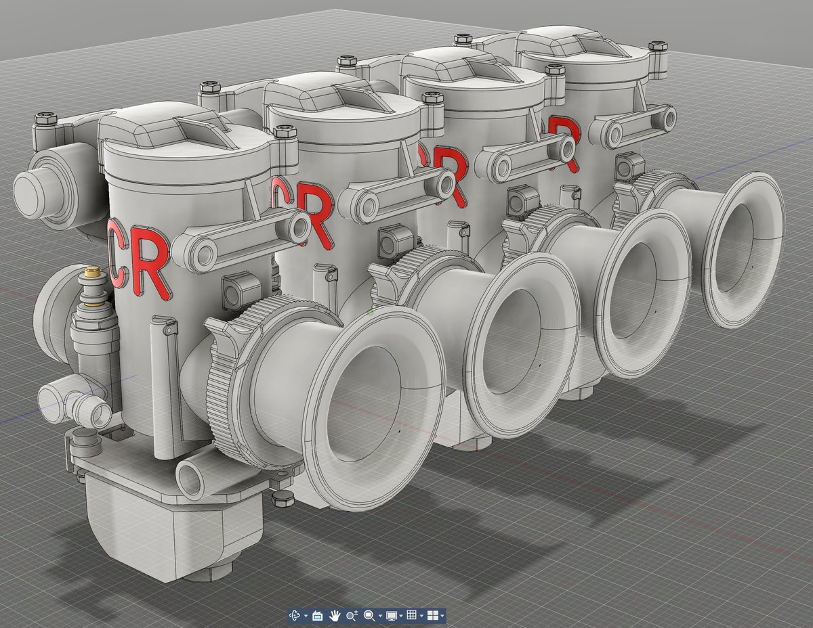Expand the Display Settings dropdown arrow
Image resolution: width=813 pixels, height=628 pixels.
tap(401, 616)
